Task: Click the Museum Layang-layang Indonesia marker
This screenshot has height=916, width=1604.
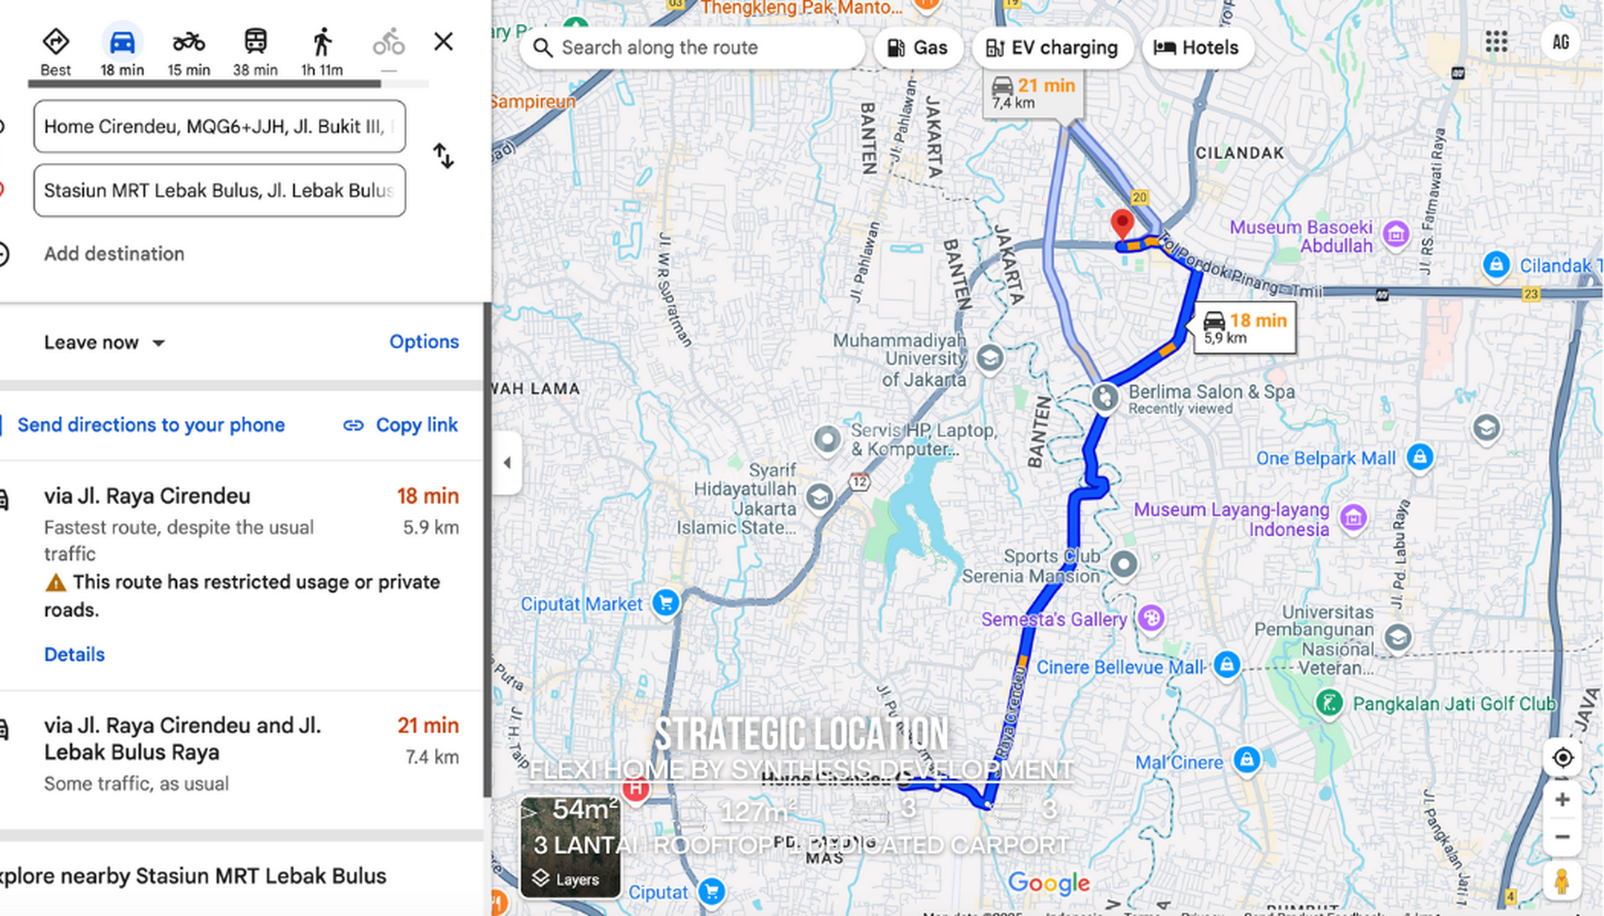Action: point(1353,518)
